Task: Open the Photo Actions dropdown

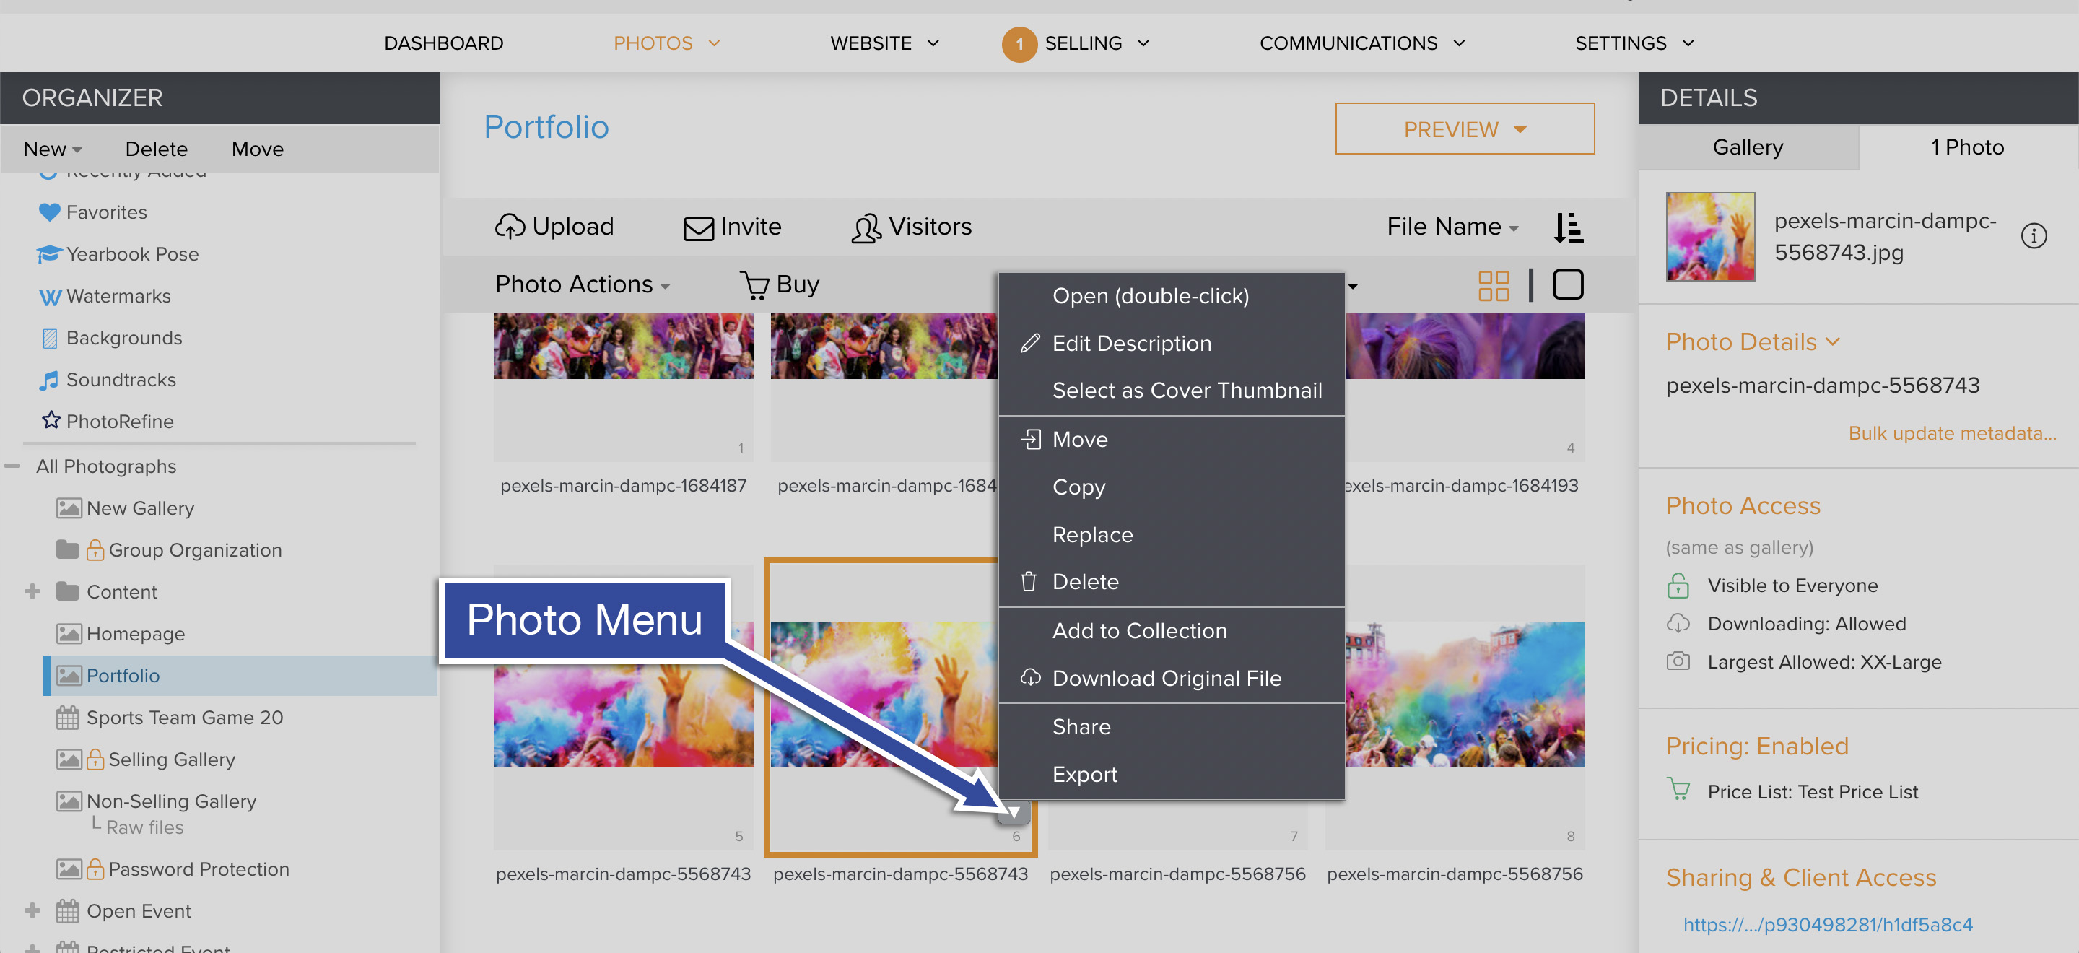Action: (582, 285)
